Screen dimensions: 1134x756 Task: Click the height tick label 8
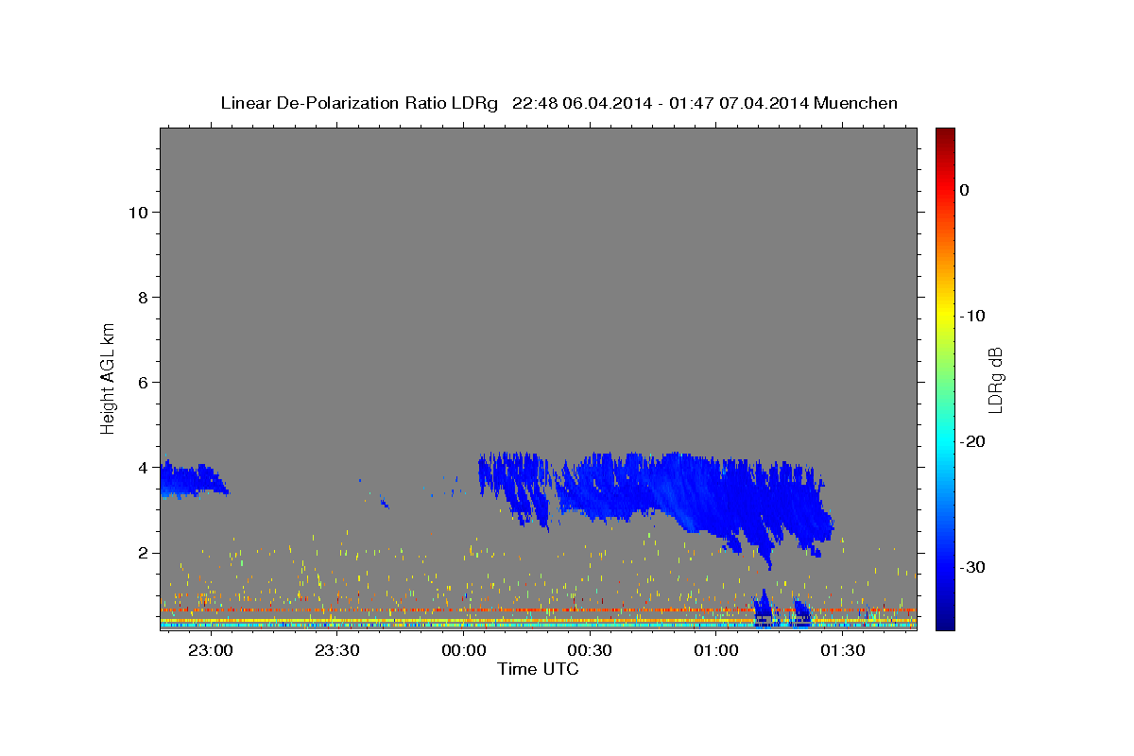click(142, 297)
